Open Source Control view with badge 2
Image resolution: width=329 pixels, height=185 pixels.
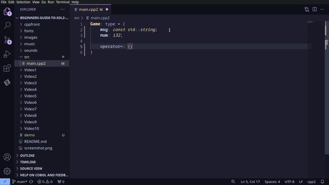[x=7, y=40]
